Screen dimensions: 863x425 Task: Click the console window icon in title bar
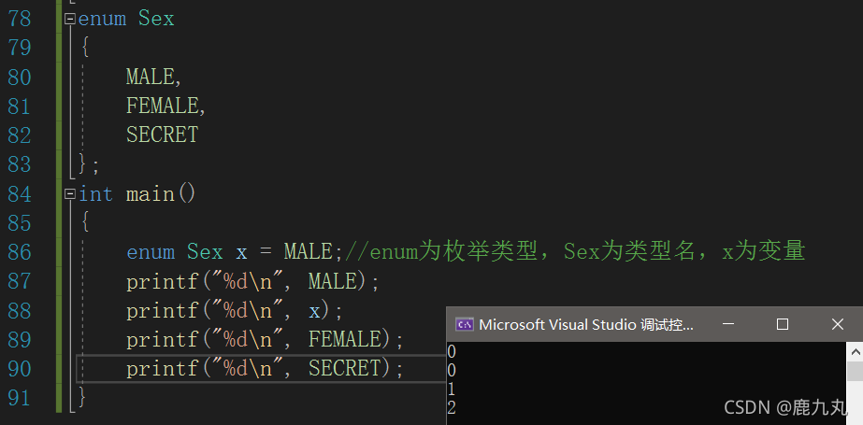click(464, 324)
